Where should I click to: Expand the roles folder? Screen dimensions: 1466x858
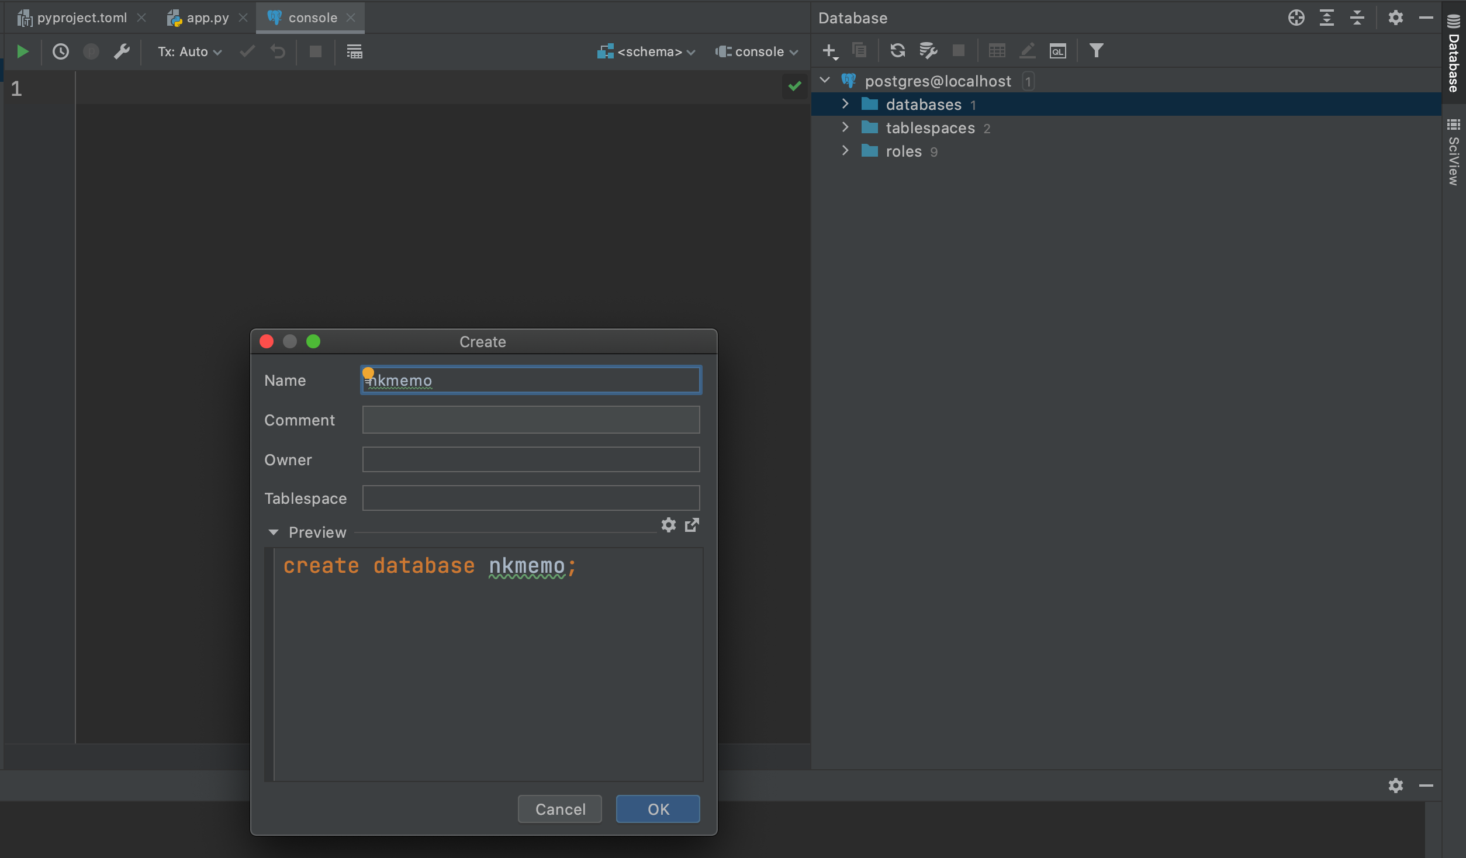point(845,151)
